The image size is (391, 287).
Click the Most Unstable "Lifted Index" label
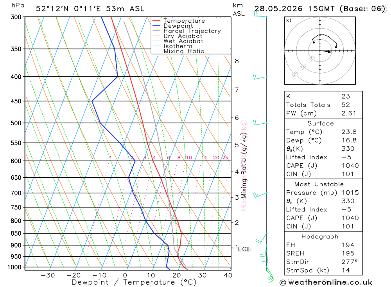[x=307, y=209]
